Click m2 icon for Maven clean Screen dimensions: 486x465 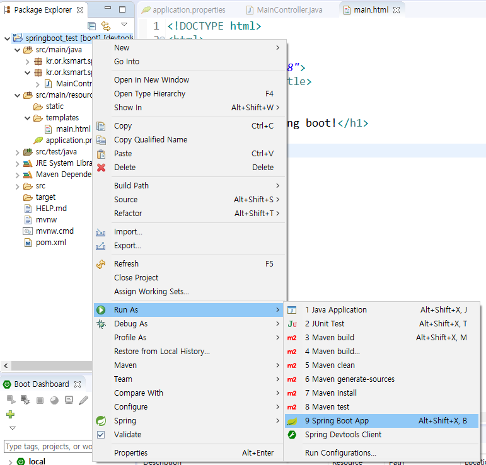pos(292,365)
